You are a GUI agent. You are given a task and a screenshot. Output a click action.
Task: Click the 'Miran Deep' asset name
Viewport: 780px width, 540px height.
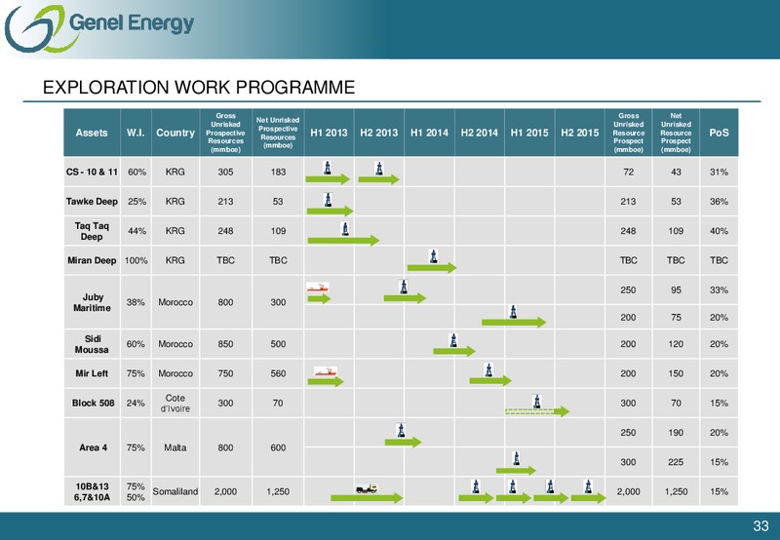92,260
